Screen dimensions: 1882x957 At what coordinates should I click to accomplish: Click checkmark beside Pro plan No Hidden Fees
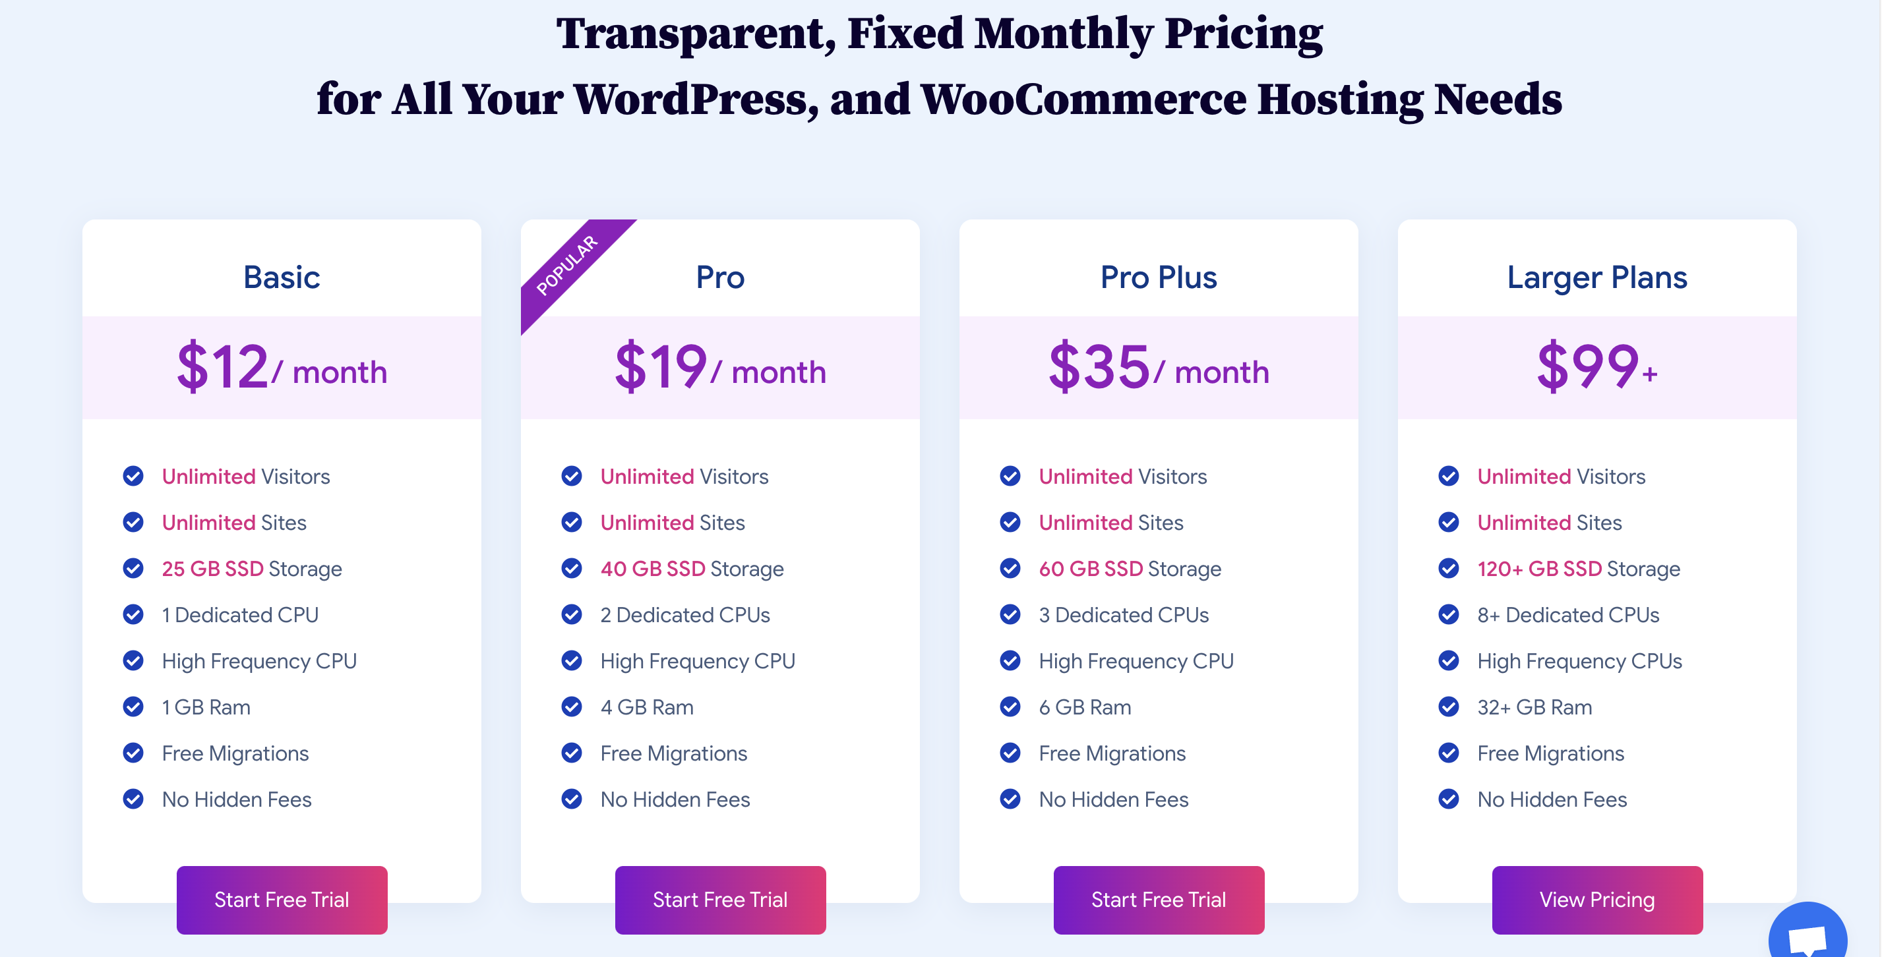coord(571,799)
